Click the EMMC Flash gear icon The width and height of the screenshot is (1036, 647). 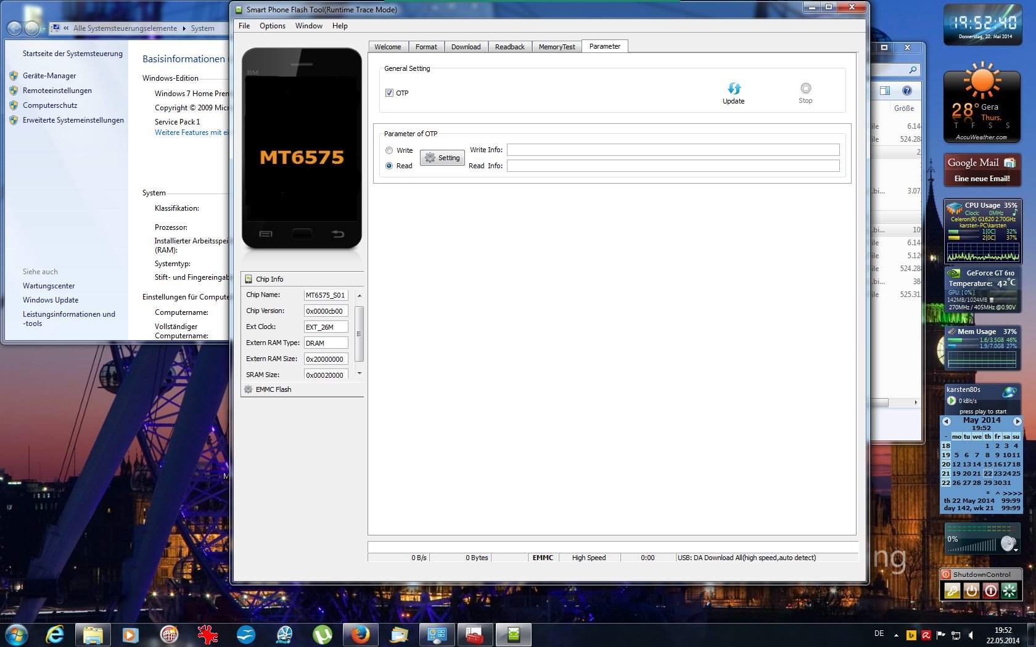pos(249,389)
